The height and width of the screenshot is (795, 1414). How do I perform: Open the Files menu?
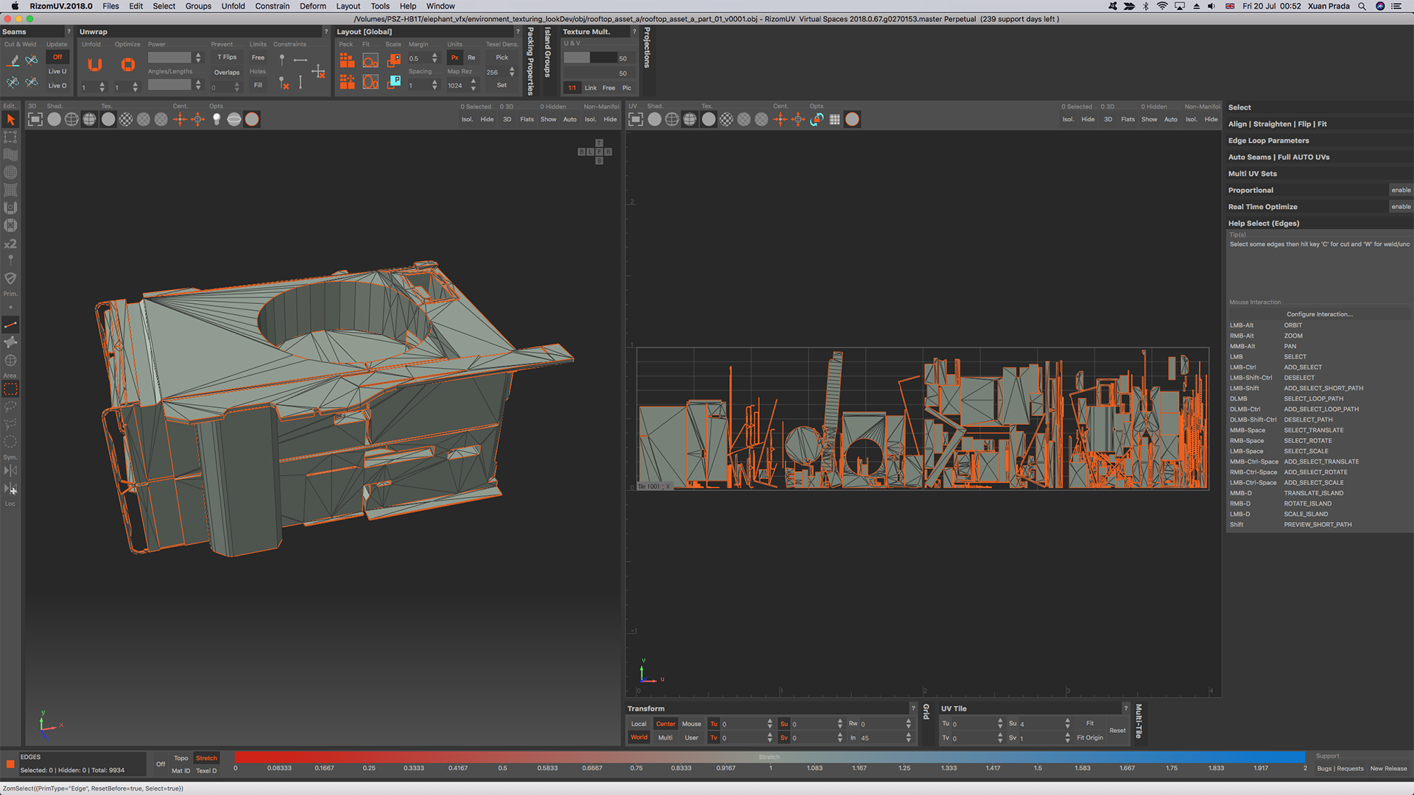pyautogui.click(x=110, y=6)
